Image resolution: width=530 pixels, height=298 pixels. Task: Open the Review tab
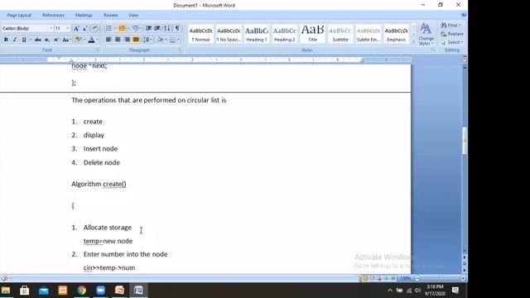click(x=110, y=15)
